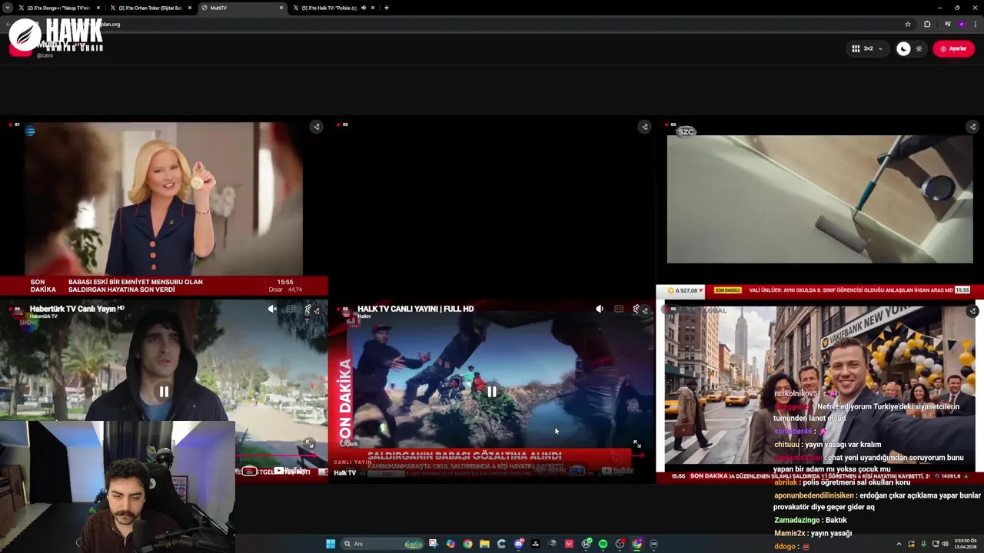Mute the Halk TV player volume
The height and width of the screenshot is (553, 984).
tap(600, 309)
